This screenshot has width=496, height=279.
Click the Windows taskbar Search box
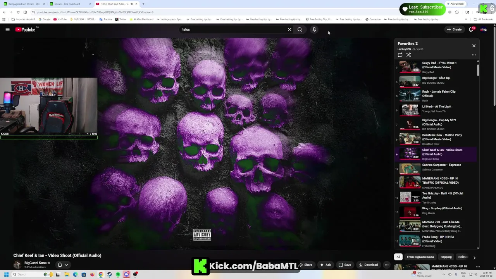point(32,274)
